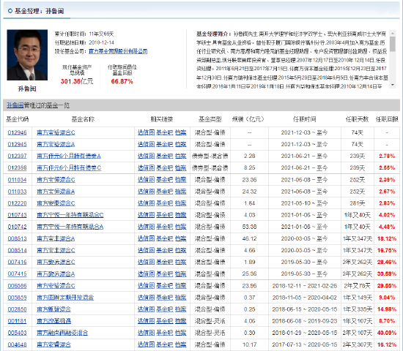This screenshot has width=403, height=351.
Task: Open 估值图 for fund 012398
Action: pos(147,167)
